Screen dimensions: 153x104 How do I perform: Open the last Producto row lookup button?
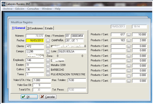point(129,81)
